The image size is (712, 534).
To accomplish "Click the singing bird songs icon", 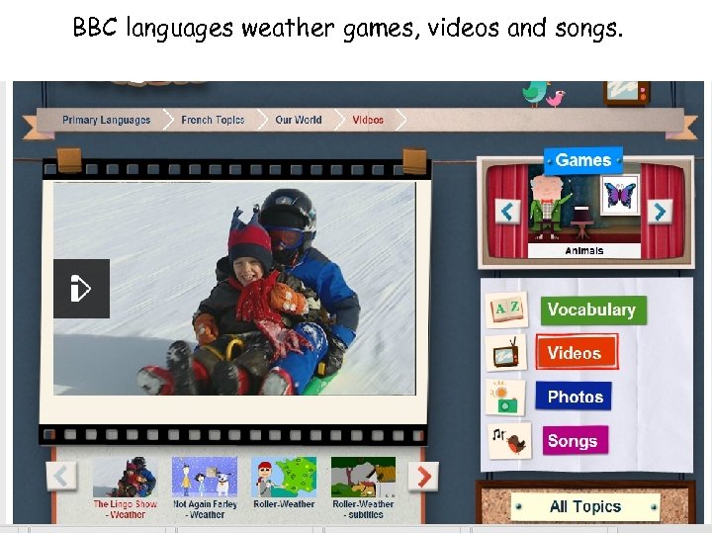I will click(x=508, y=441).
